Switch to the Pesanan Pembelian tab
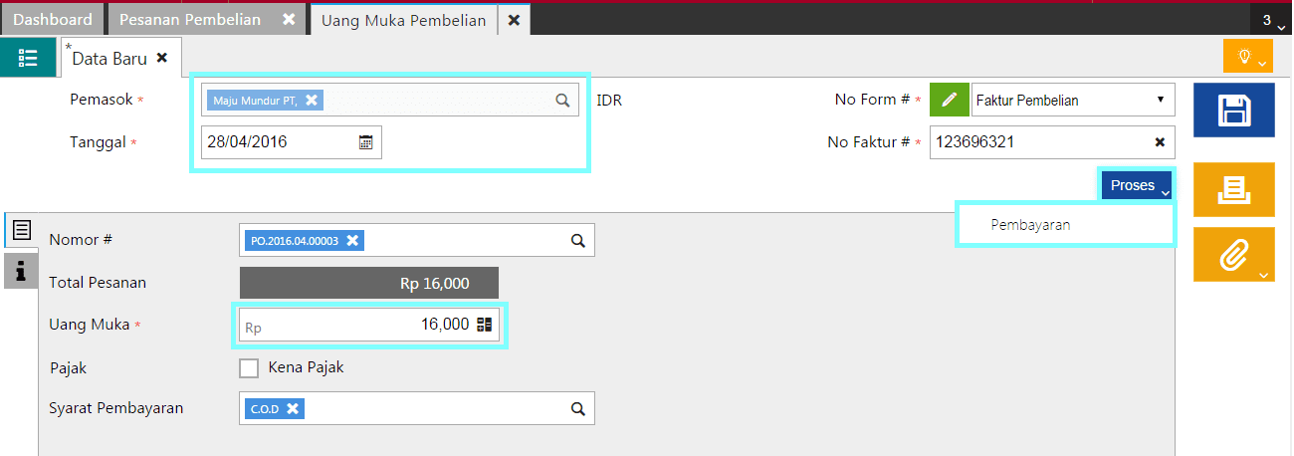This screenshot has height=456, width=1294. (190, 20)
